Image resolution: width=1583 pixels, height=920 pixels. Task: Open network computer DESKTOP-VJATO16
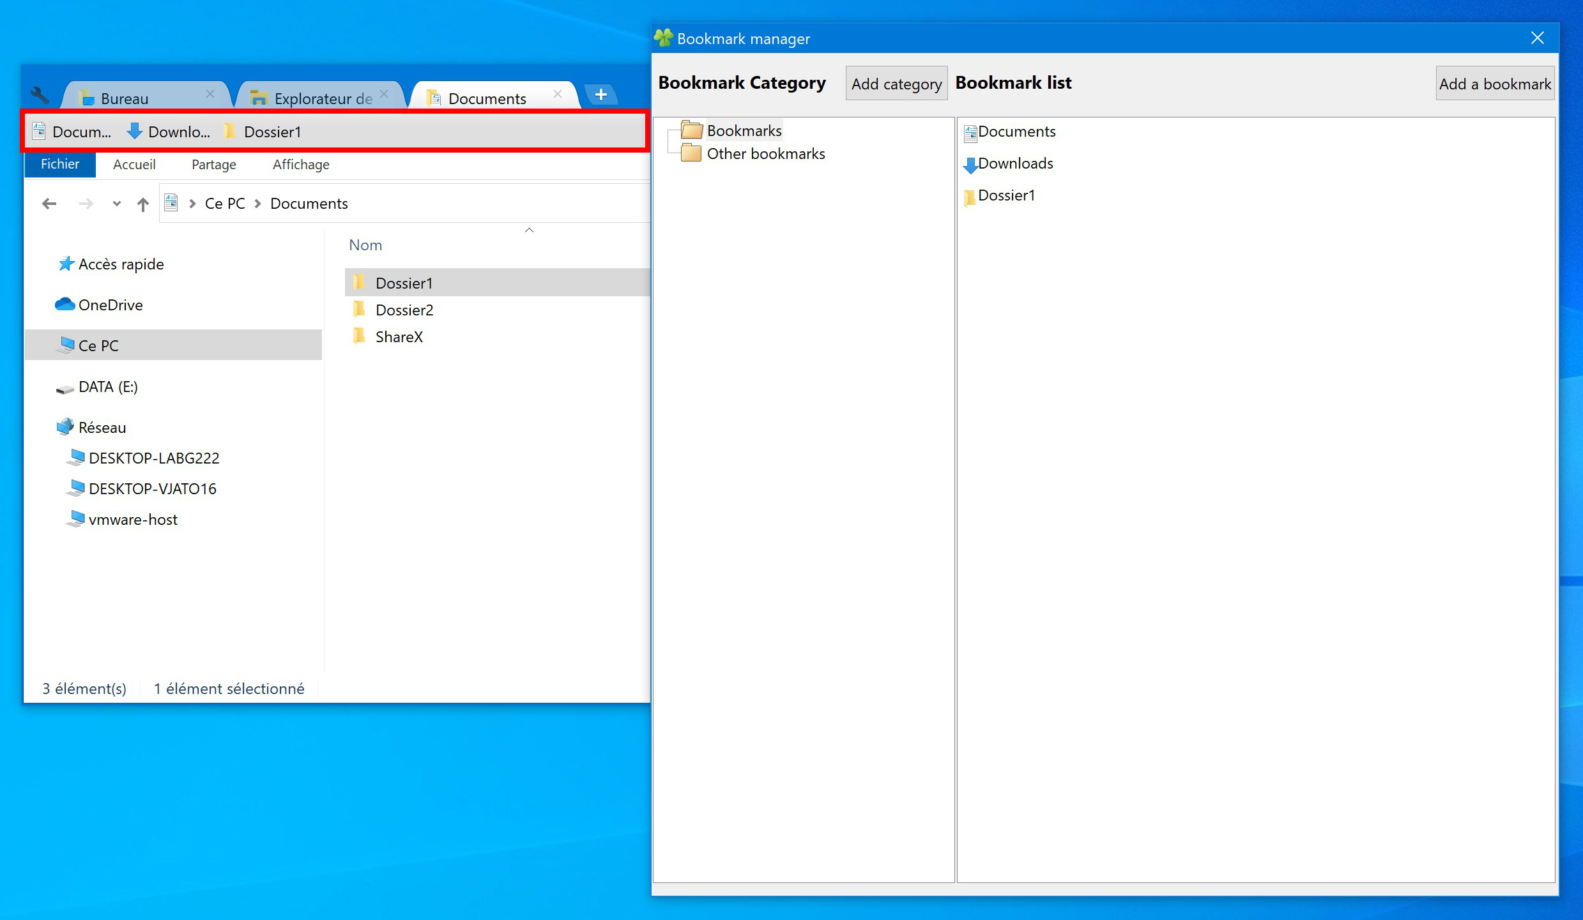pos(153,489)
